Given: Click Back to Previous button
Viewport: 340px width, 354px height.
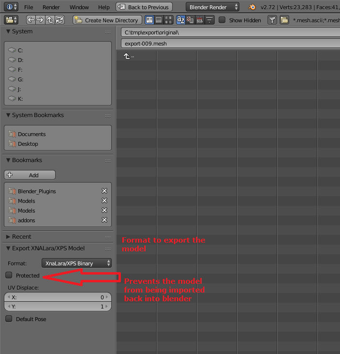Looking at the screenshot, I should click(x=144, y=7).
